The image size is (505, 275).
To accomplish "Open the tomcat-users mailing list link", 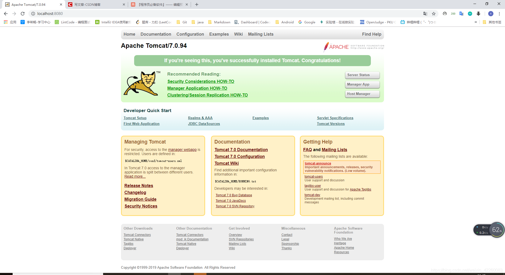I will pos(314,177).
